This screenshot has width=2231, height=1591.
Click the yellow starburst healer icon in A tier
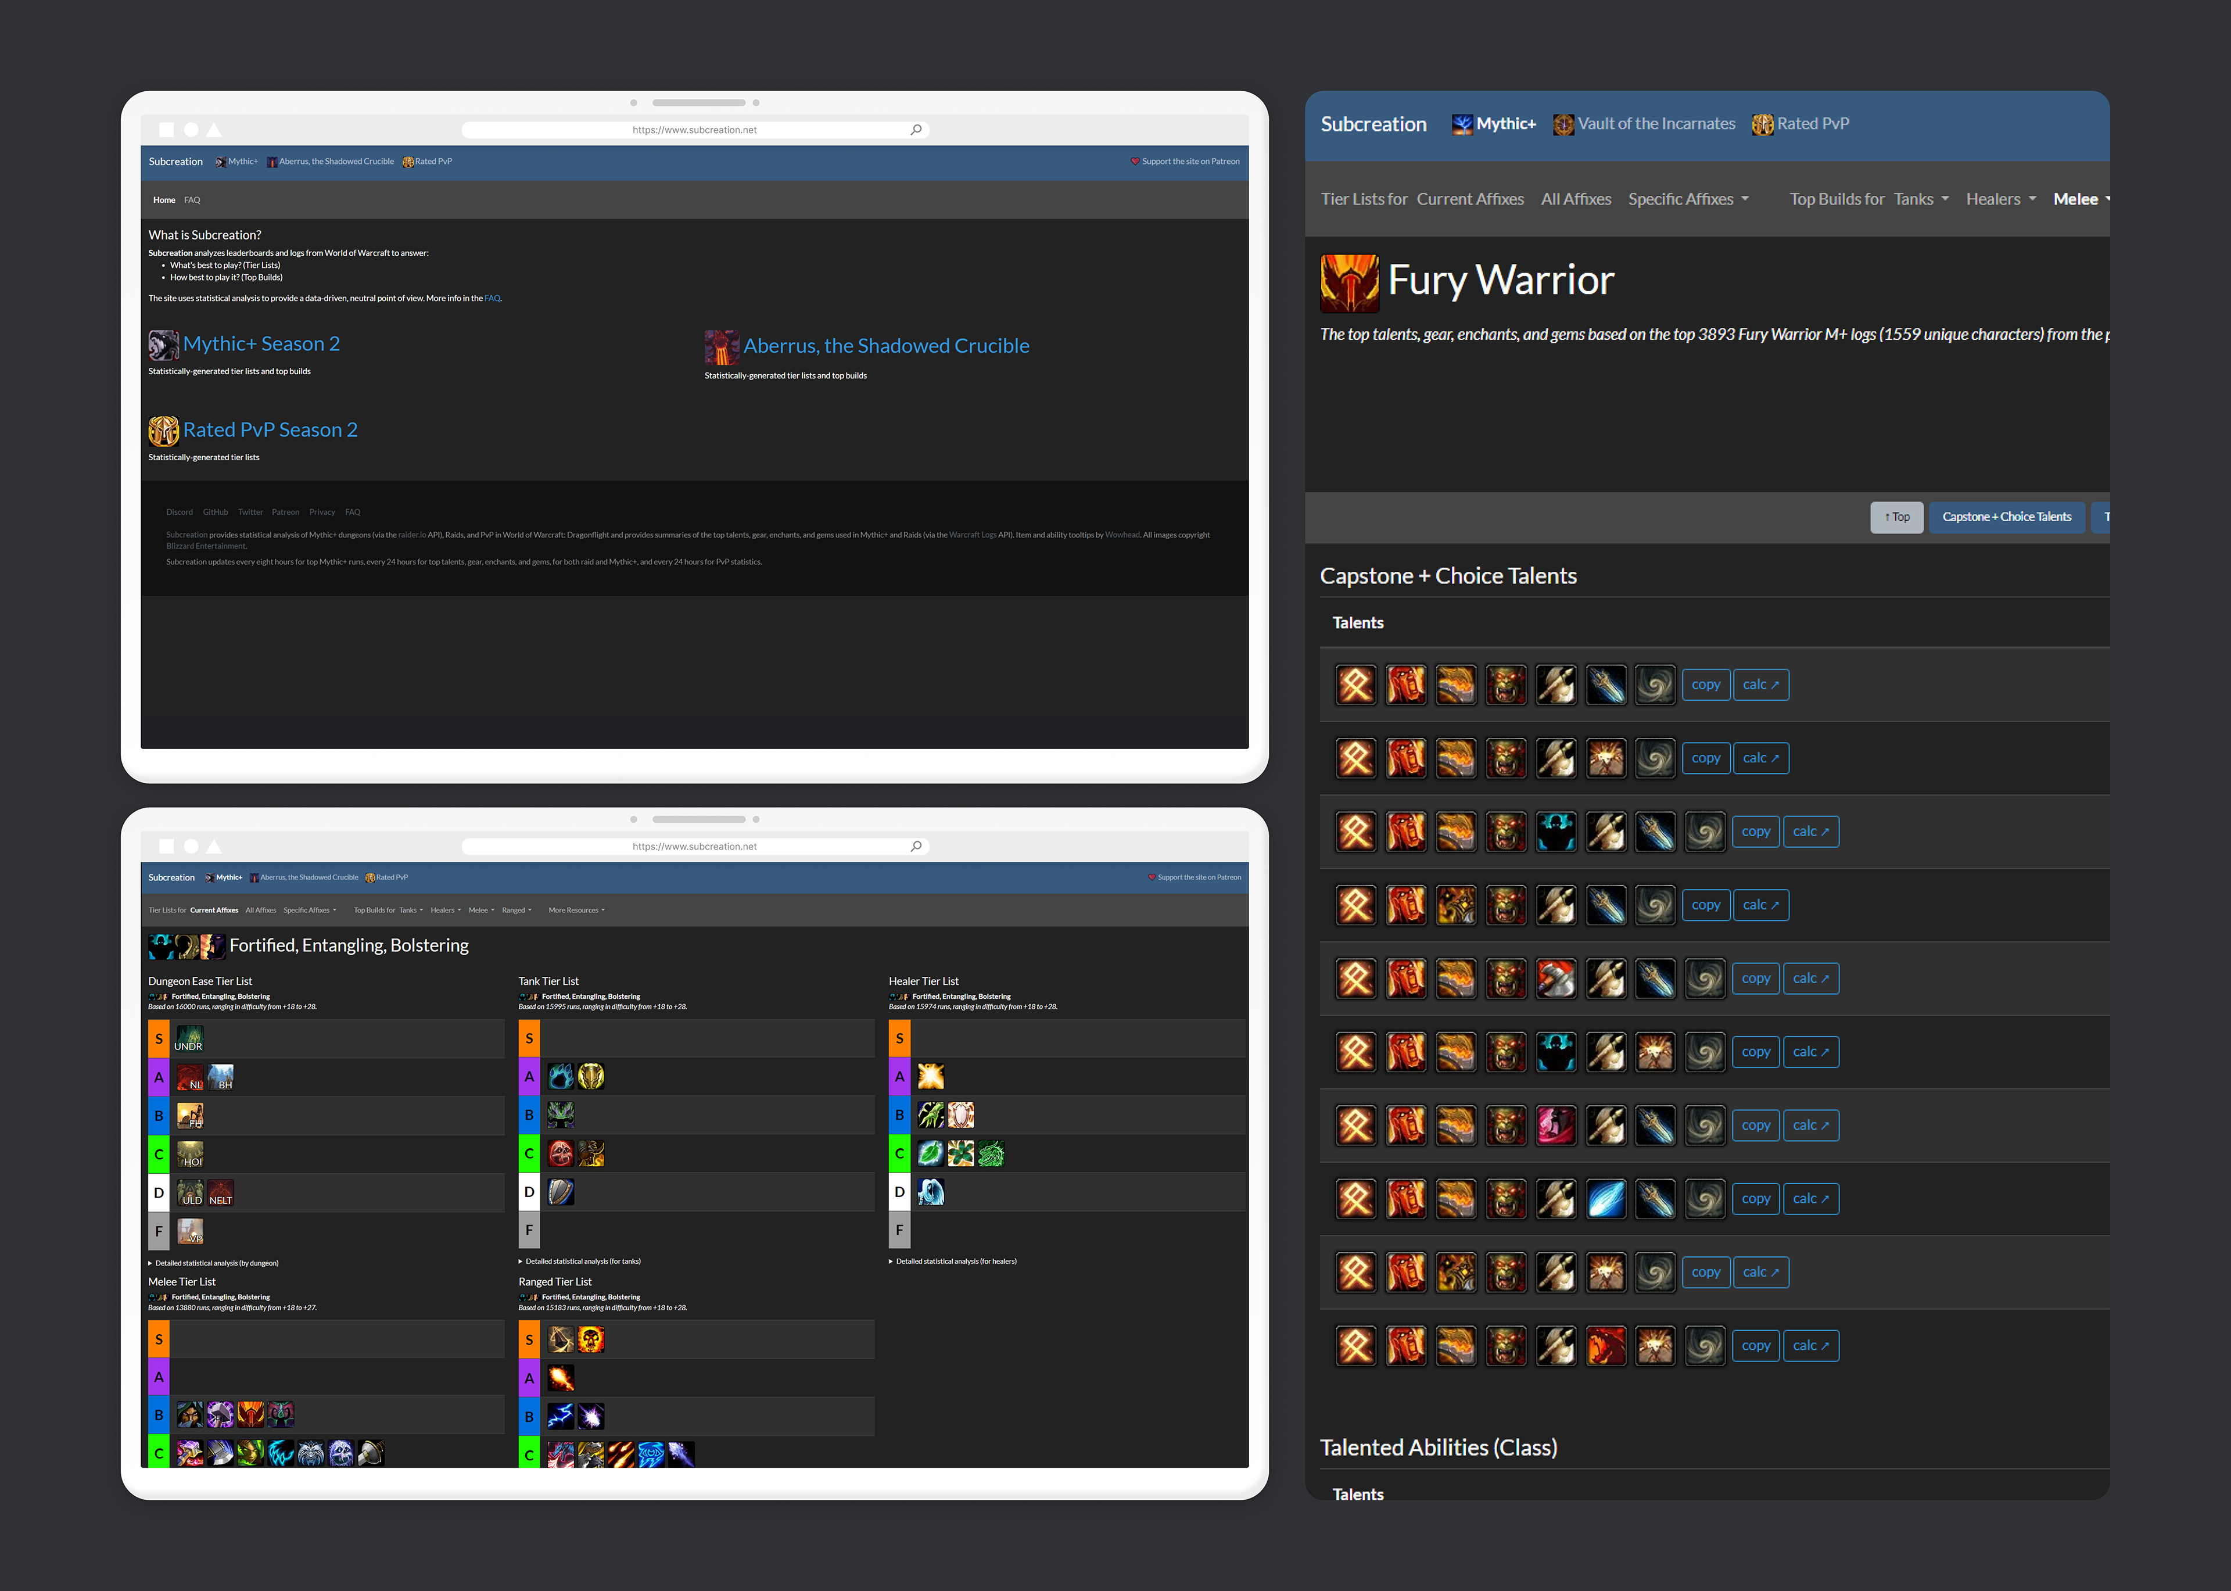pyautogui.click(x=930, y=1077)
